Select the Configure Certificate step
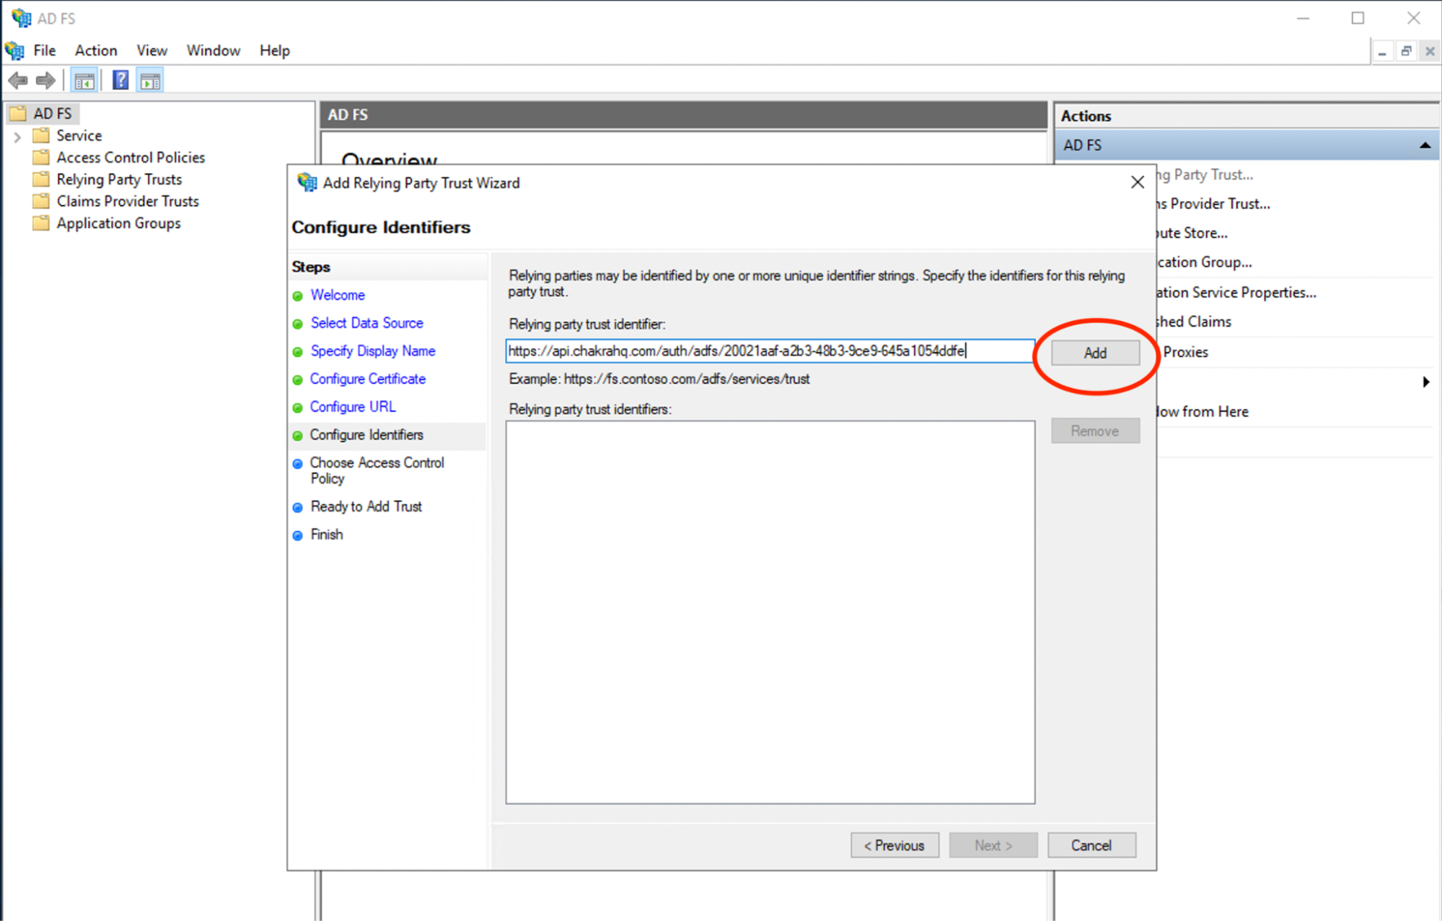 (367, 379)
